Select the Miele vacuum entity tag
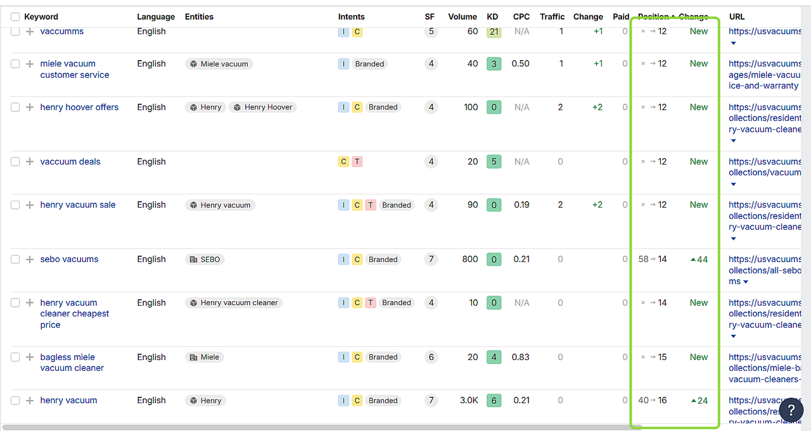811x431 pixels. point(219,64)
